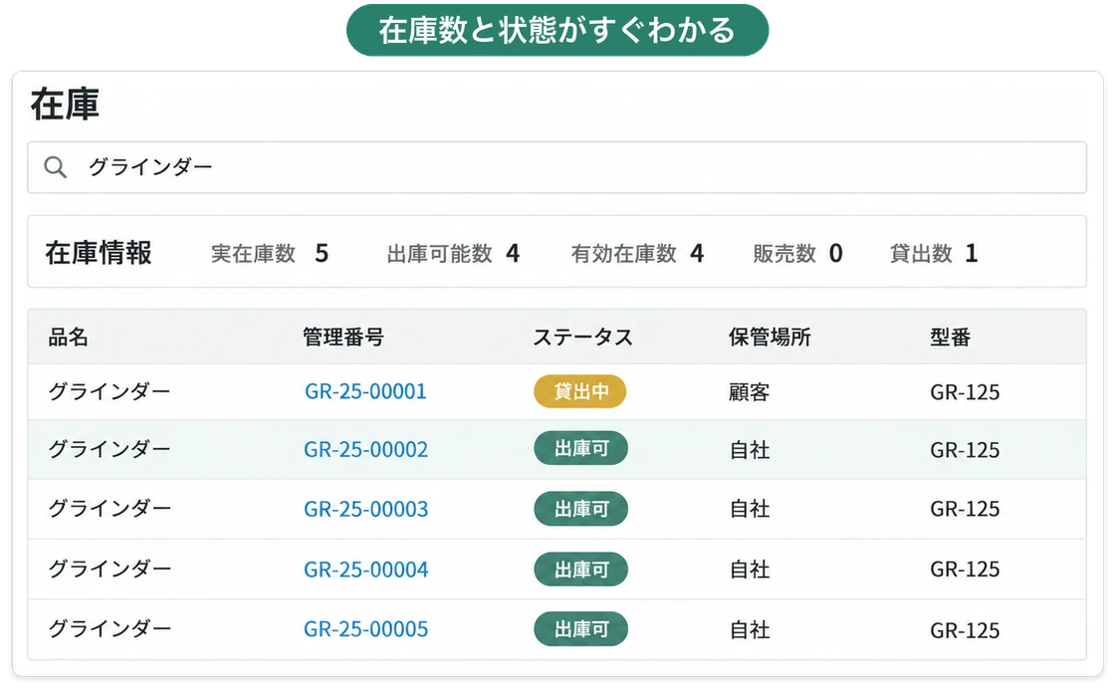Image resolution: width=1115 pixels, height=691 pixels.
Task: Click the 管理番号 column header
Action: tap(342, 337)
